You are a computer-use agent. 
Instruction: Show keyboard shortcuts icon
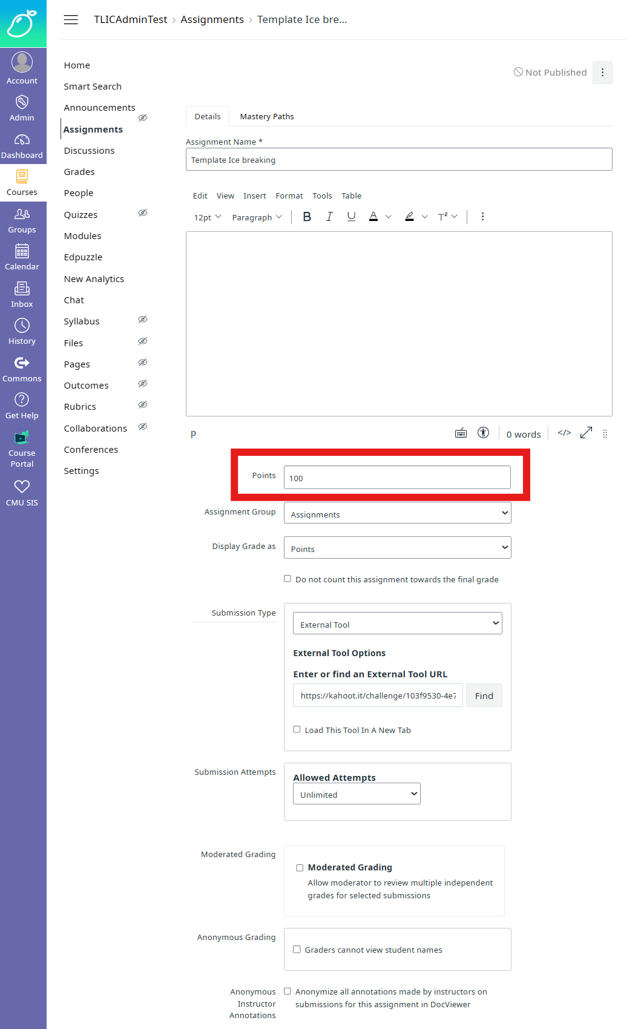(x=461, y=433)
